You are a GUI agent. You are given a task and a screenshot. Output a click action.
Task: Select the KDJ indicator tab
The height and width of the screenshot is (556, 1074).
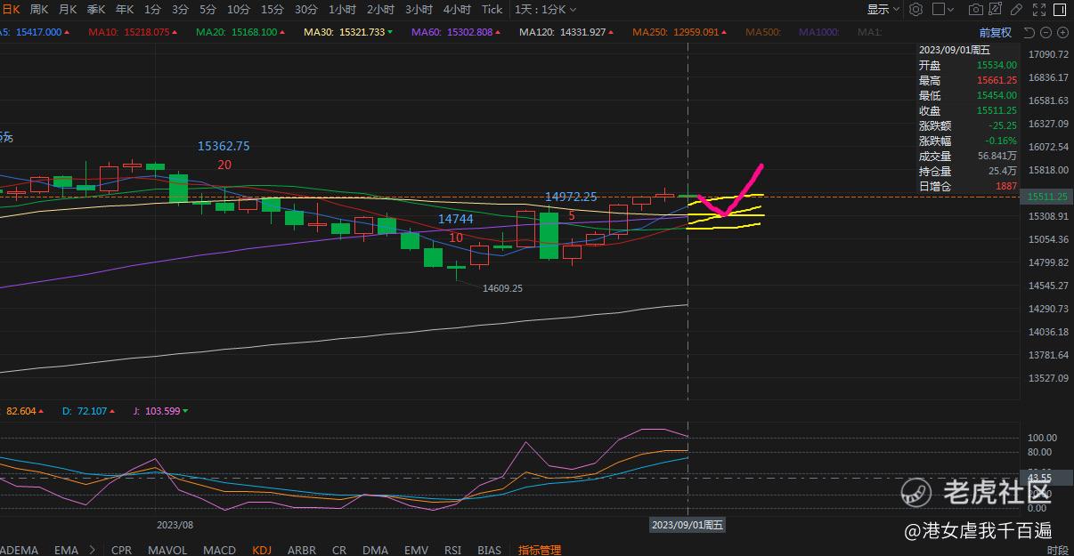click(x=262, y=550)
